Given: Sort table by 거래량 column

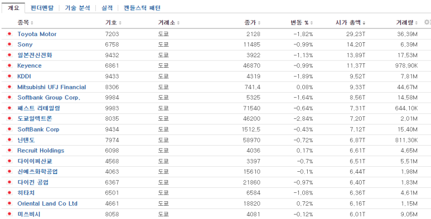Looking at the screenshot, I should click(407, 22).
